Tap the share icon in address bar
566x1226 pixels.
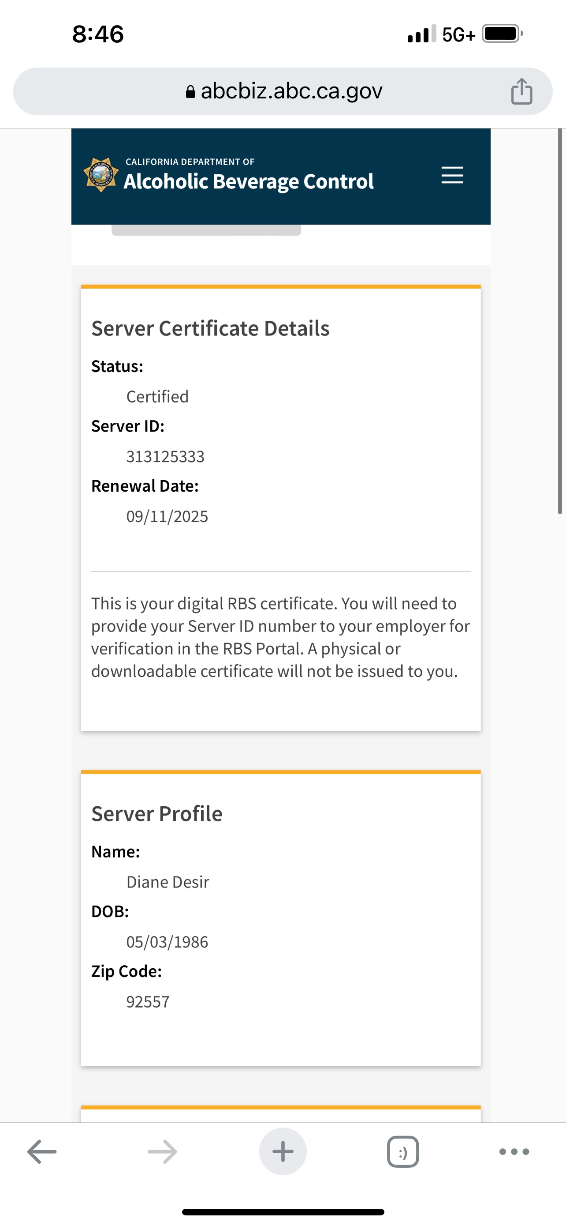tap(521, 91)
